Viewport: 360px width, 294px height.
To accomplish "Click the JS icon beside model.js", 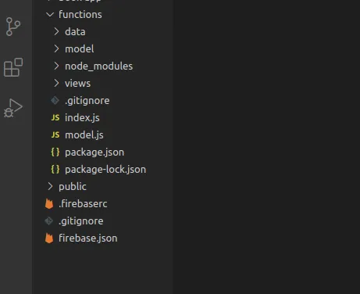I will 55,134.
